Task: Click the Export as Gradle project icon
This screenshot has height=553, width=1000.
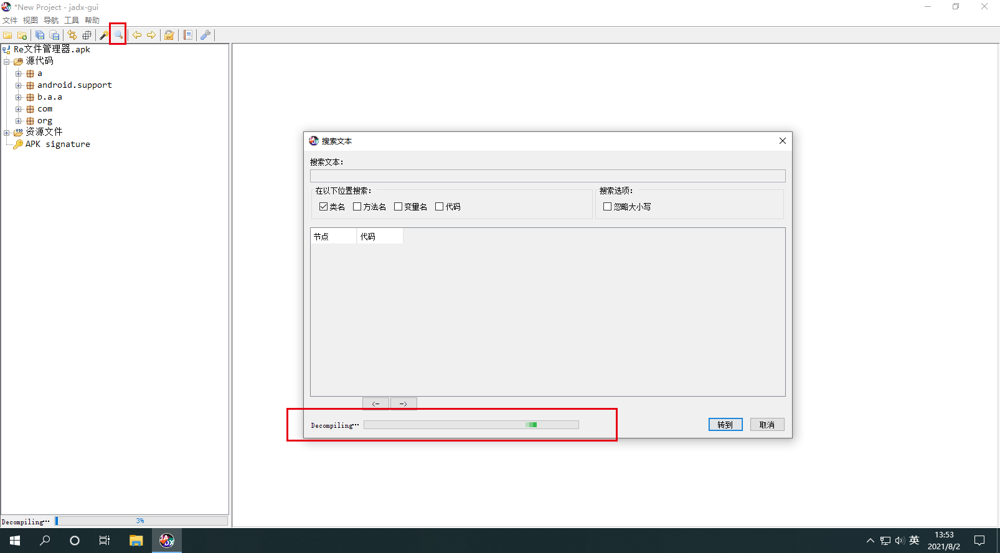Action: pyautogui.click(x=54, y=35)
